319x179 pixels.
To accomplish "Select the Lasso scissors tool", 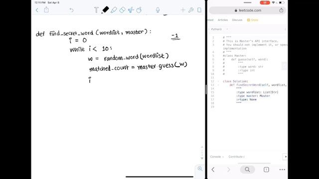I will [x=131, y=10].
